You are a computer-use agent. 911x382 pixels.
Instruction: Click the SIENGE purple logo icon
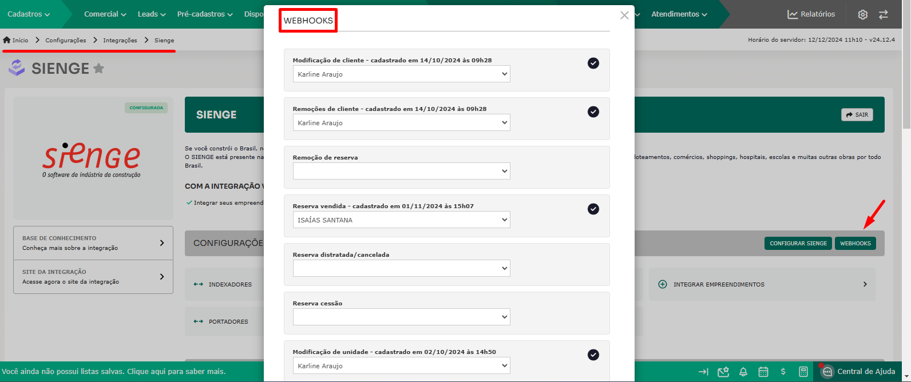pos(17,67)
